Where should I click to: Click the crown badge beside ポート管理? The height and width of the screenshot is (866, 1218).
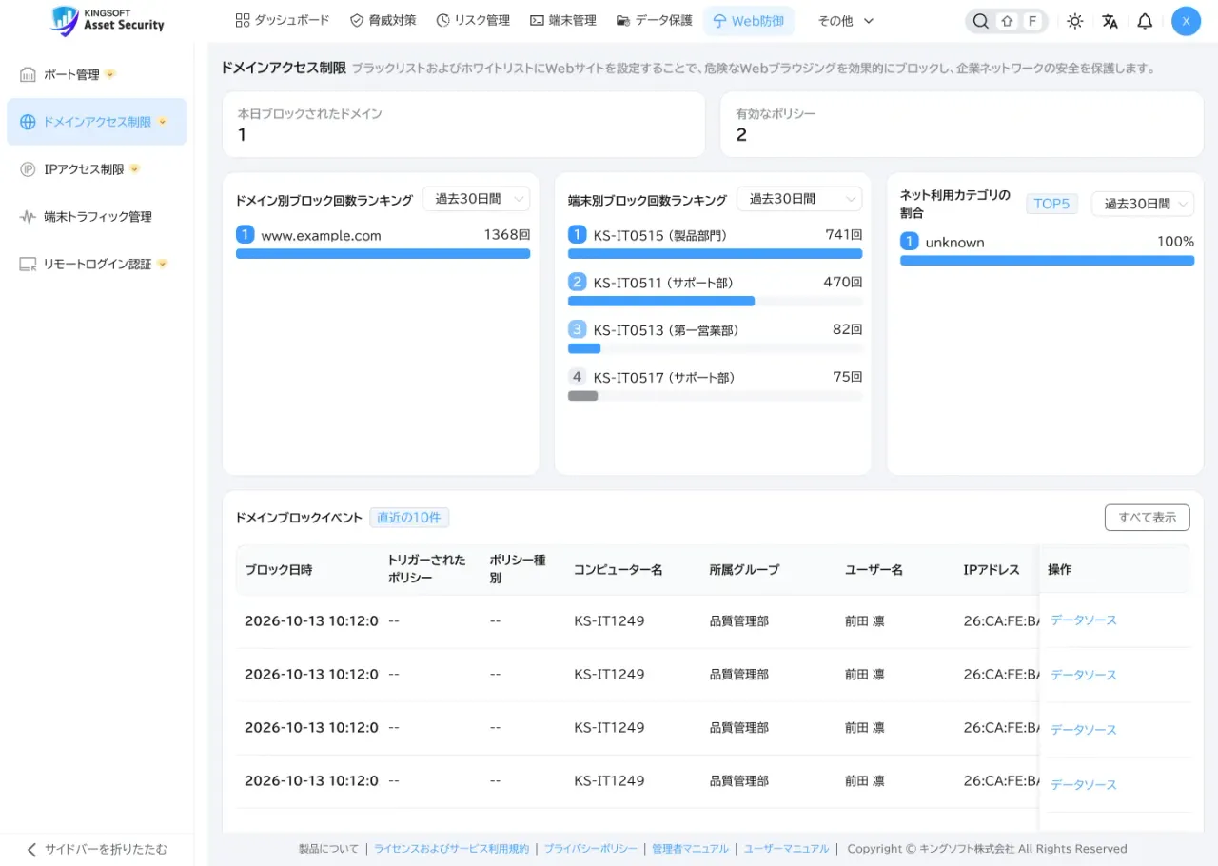click(x=110, y=73)
